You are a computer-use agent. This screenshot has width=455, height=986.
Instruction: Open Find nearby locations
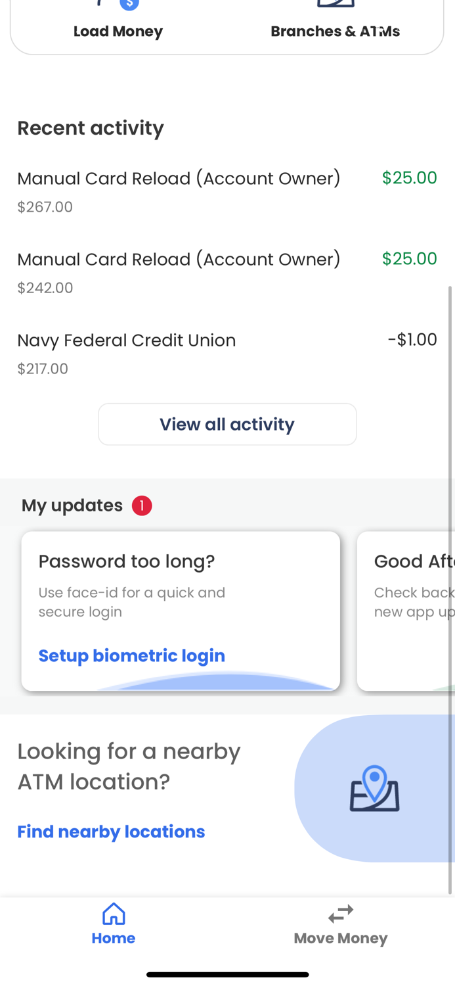111,831
